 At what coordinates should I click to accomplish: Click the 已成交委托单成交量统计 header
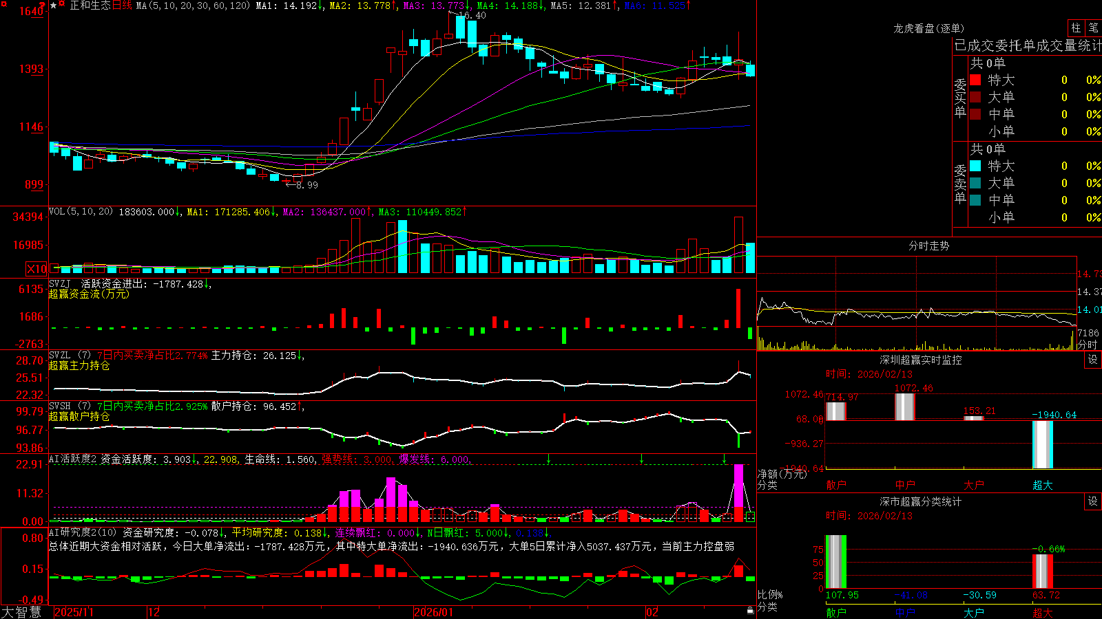[x=1028, y=45]
